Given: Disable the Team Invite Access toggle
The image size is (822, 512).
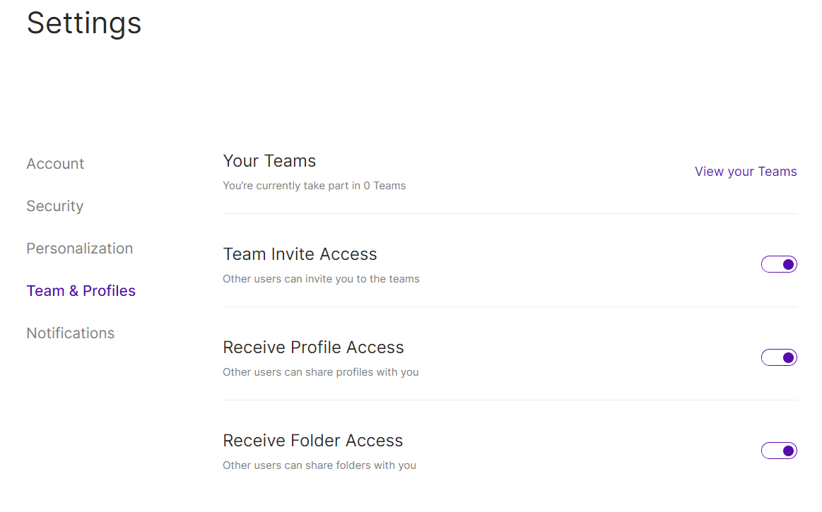Looking at the screenshot, I should coord(779,264).
